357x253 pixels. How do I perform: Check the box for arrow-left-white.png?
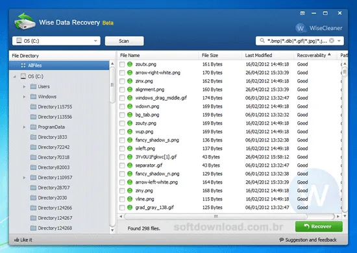tap(122, 182)
